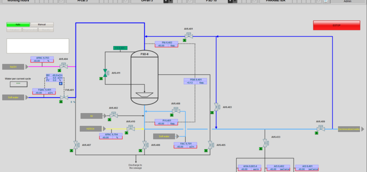Select the AV6.406 valve symbol
The height and width of the screenshot is (172, 367).
[x=145, y=145]
